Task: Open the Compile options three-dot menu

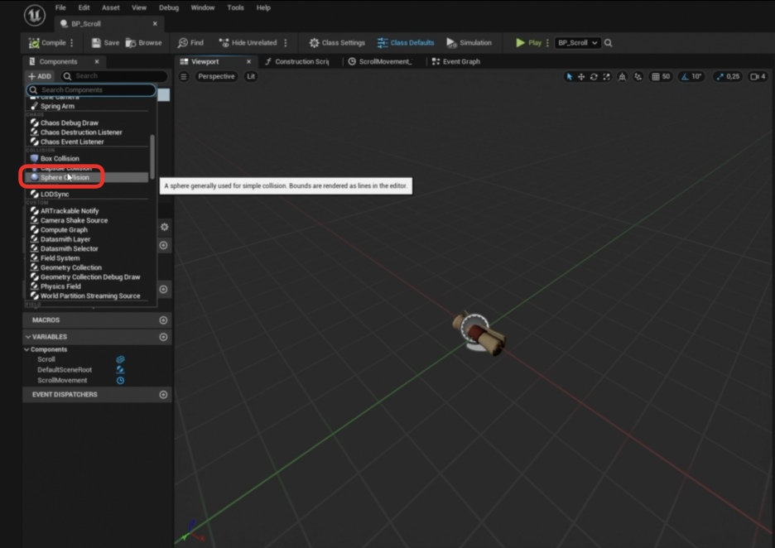Action: [x=72, y=43]
